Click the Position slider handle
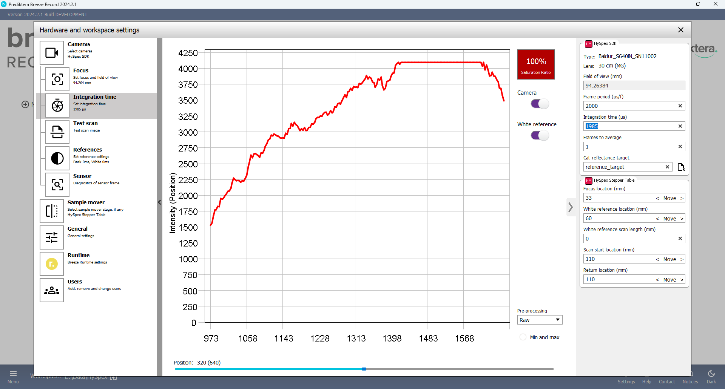725x389 pixels. coord(364,369)
